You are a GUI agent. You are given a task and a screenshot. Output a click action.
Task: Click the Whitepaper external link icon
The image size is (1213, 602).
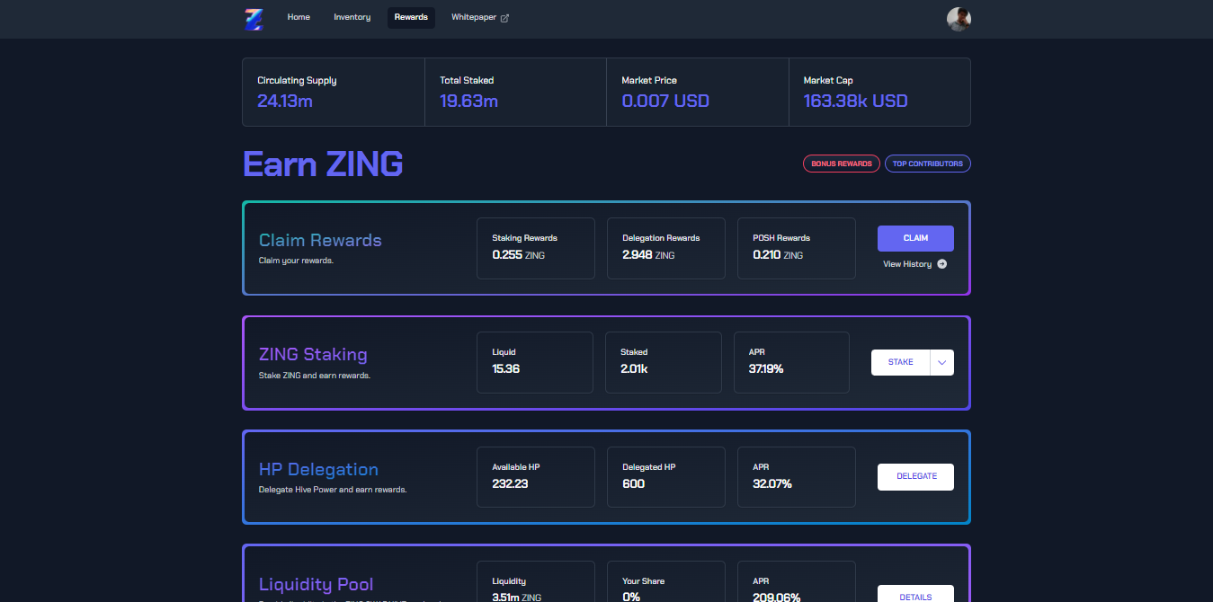504,18
